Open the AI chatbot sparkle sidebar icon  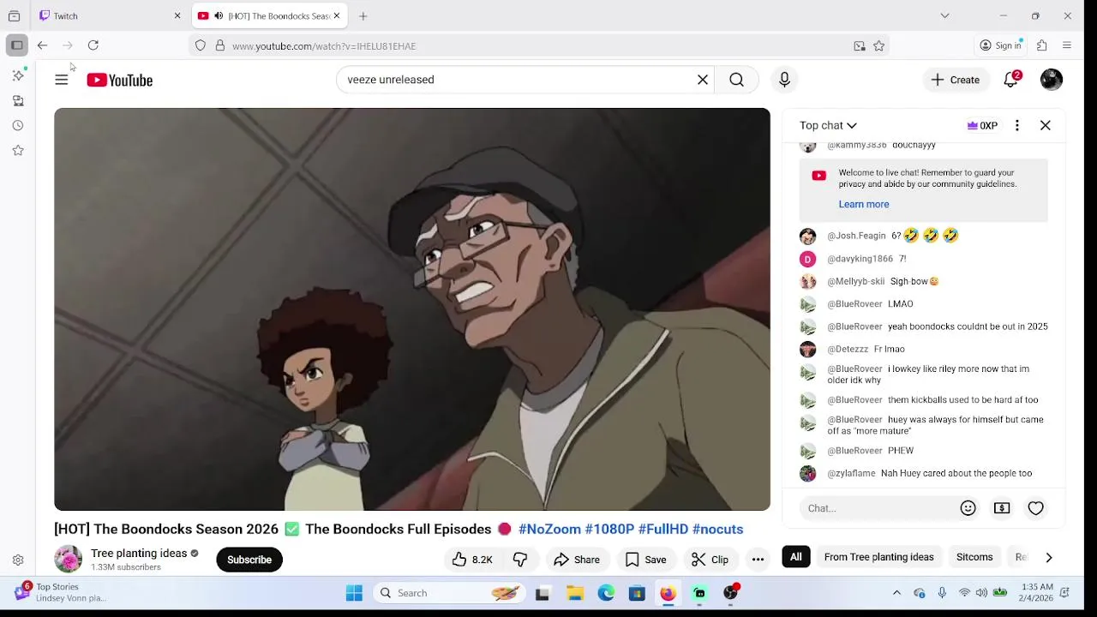[18, 75]
